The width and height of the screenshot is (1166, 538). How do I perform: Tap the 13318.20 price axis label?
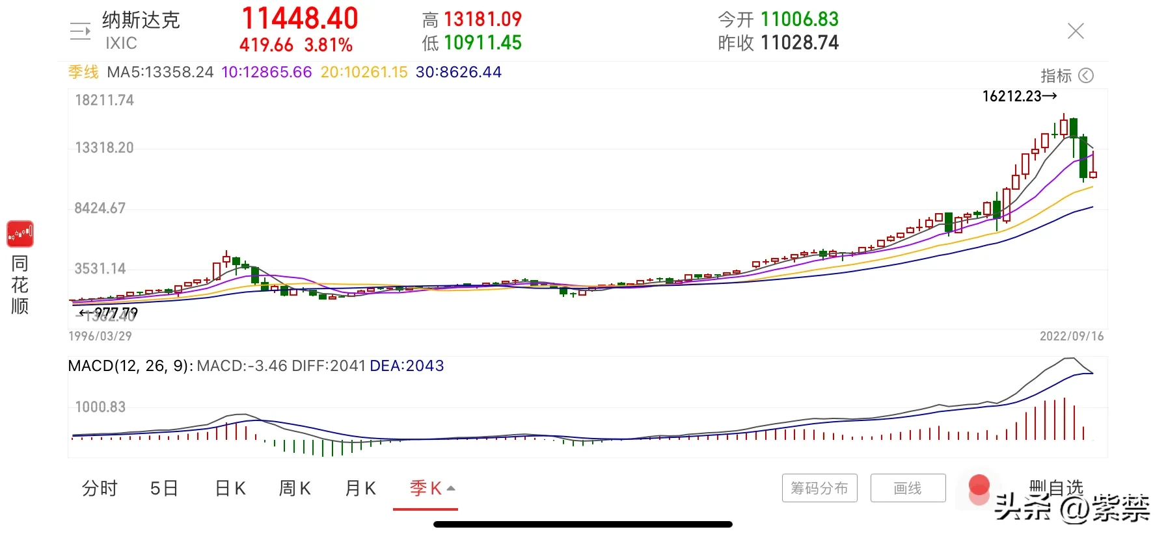[104, 147]
